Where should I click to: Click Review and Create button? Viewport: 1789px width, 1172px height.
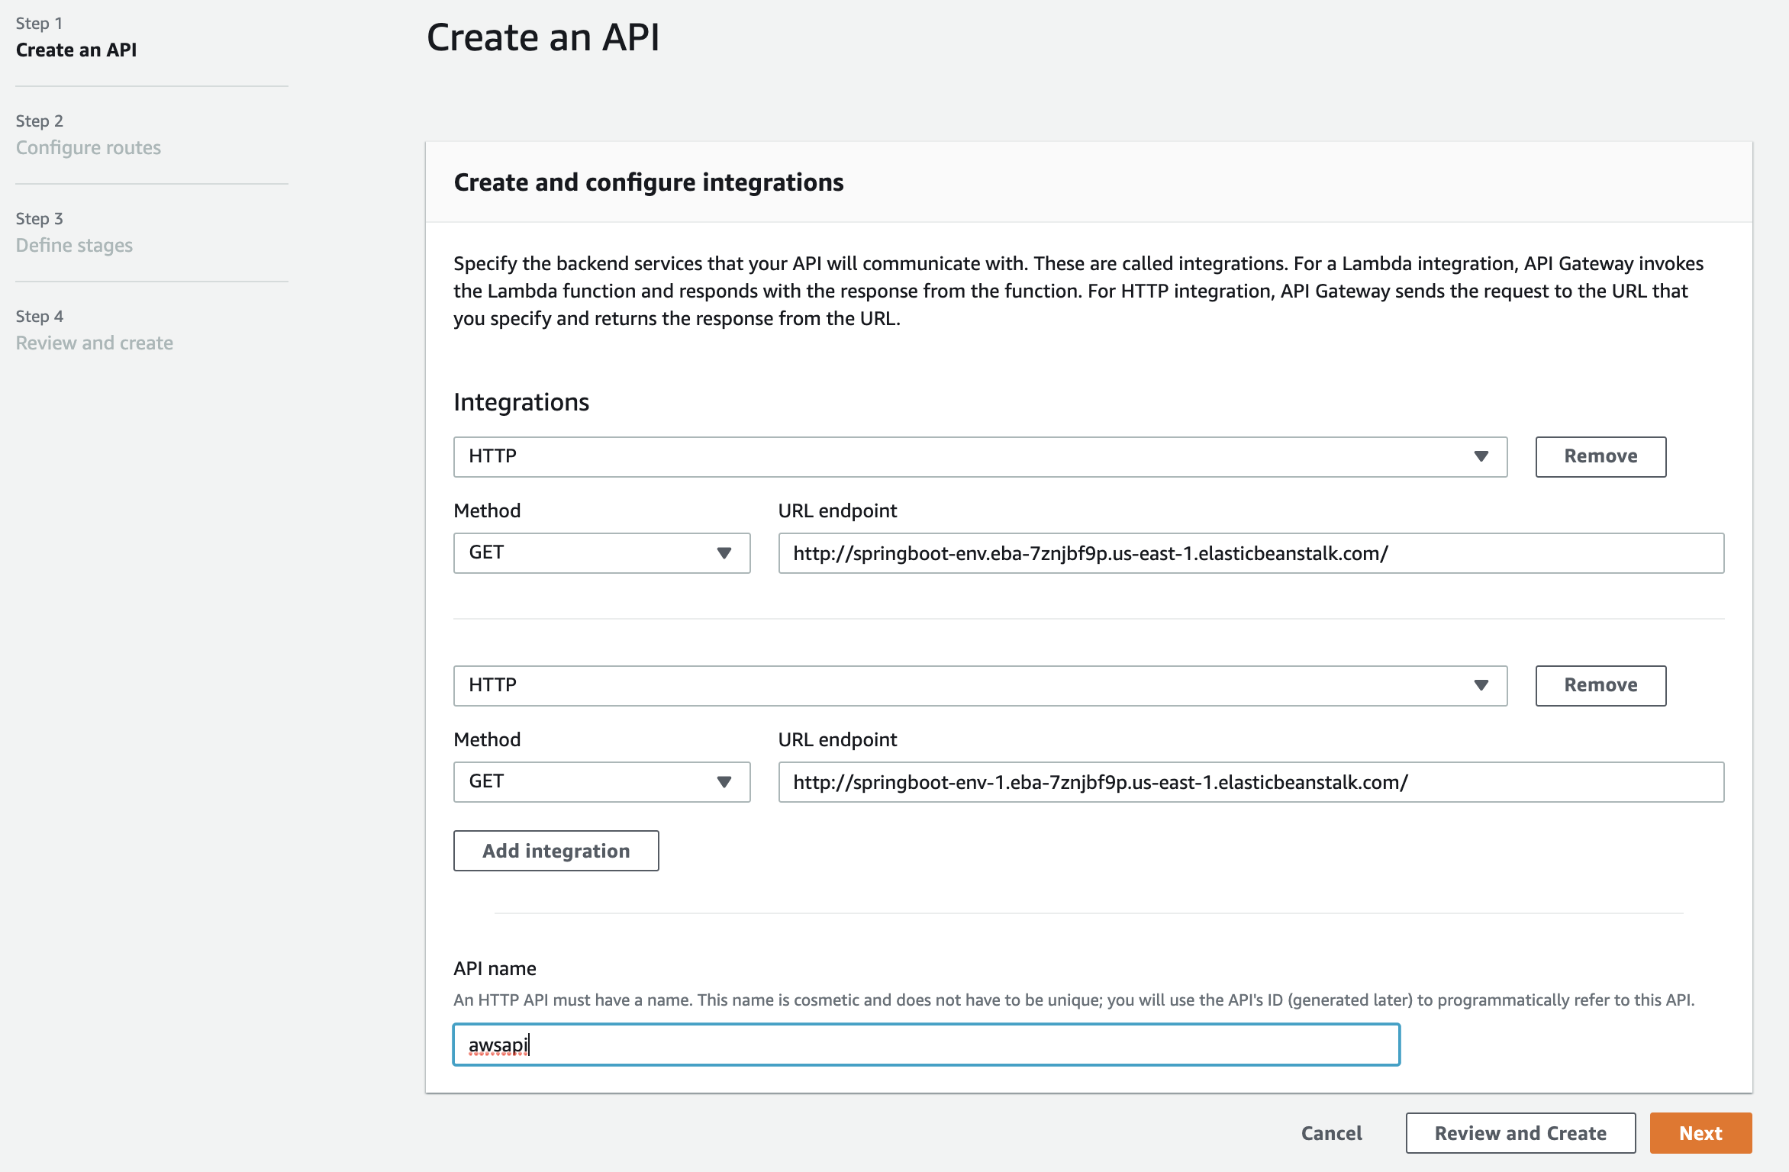click(1520, 1133)
